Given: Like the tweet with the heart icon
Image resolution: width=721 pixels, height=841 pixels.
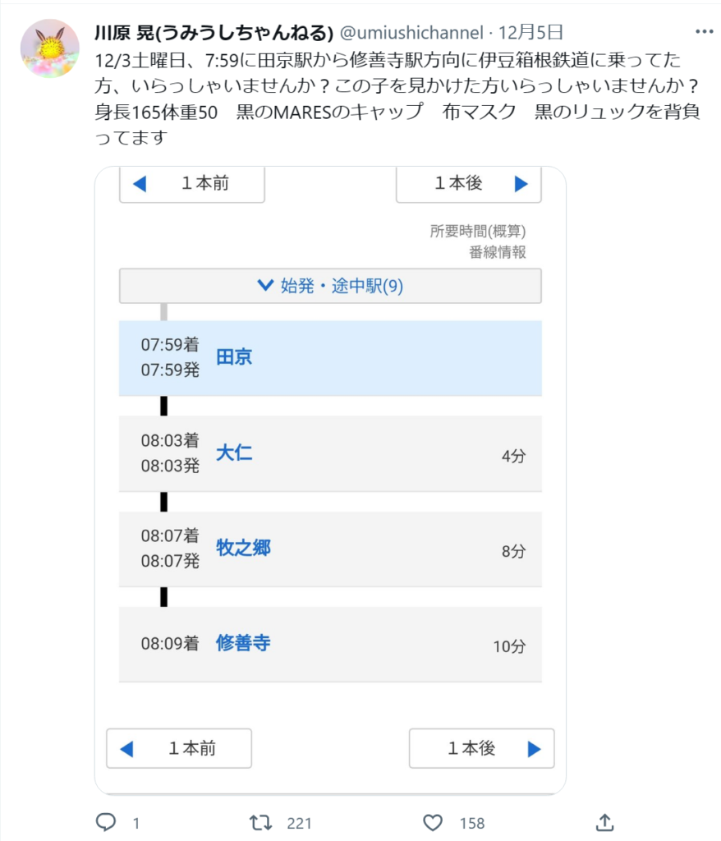Looking at the screenshot, I should coord(433,822).
